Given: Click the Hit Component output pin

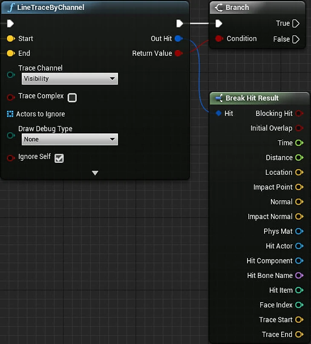Looking at the screenshot, I should point(299,260).
